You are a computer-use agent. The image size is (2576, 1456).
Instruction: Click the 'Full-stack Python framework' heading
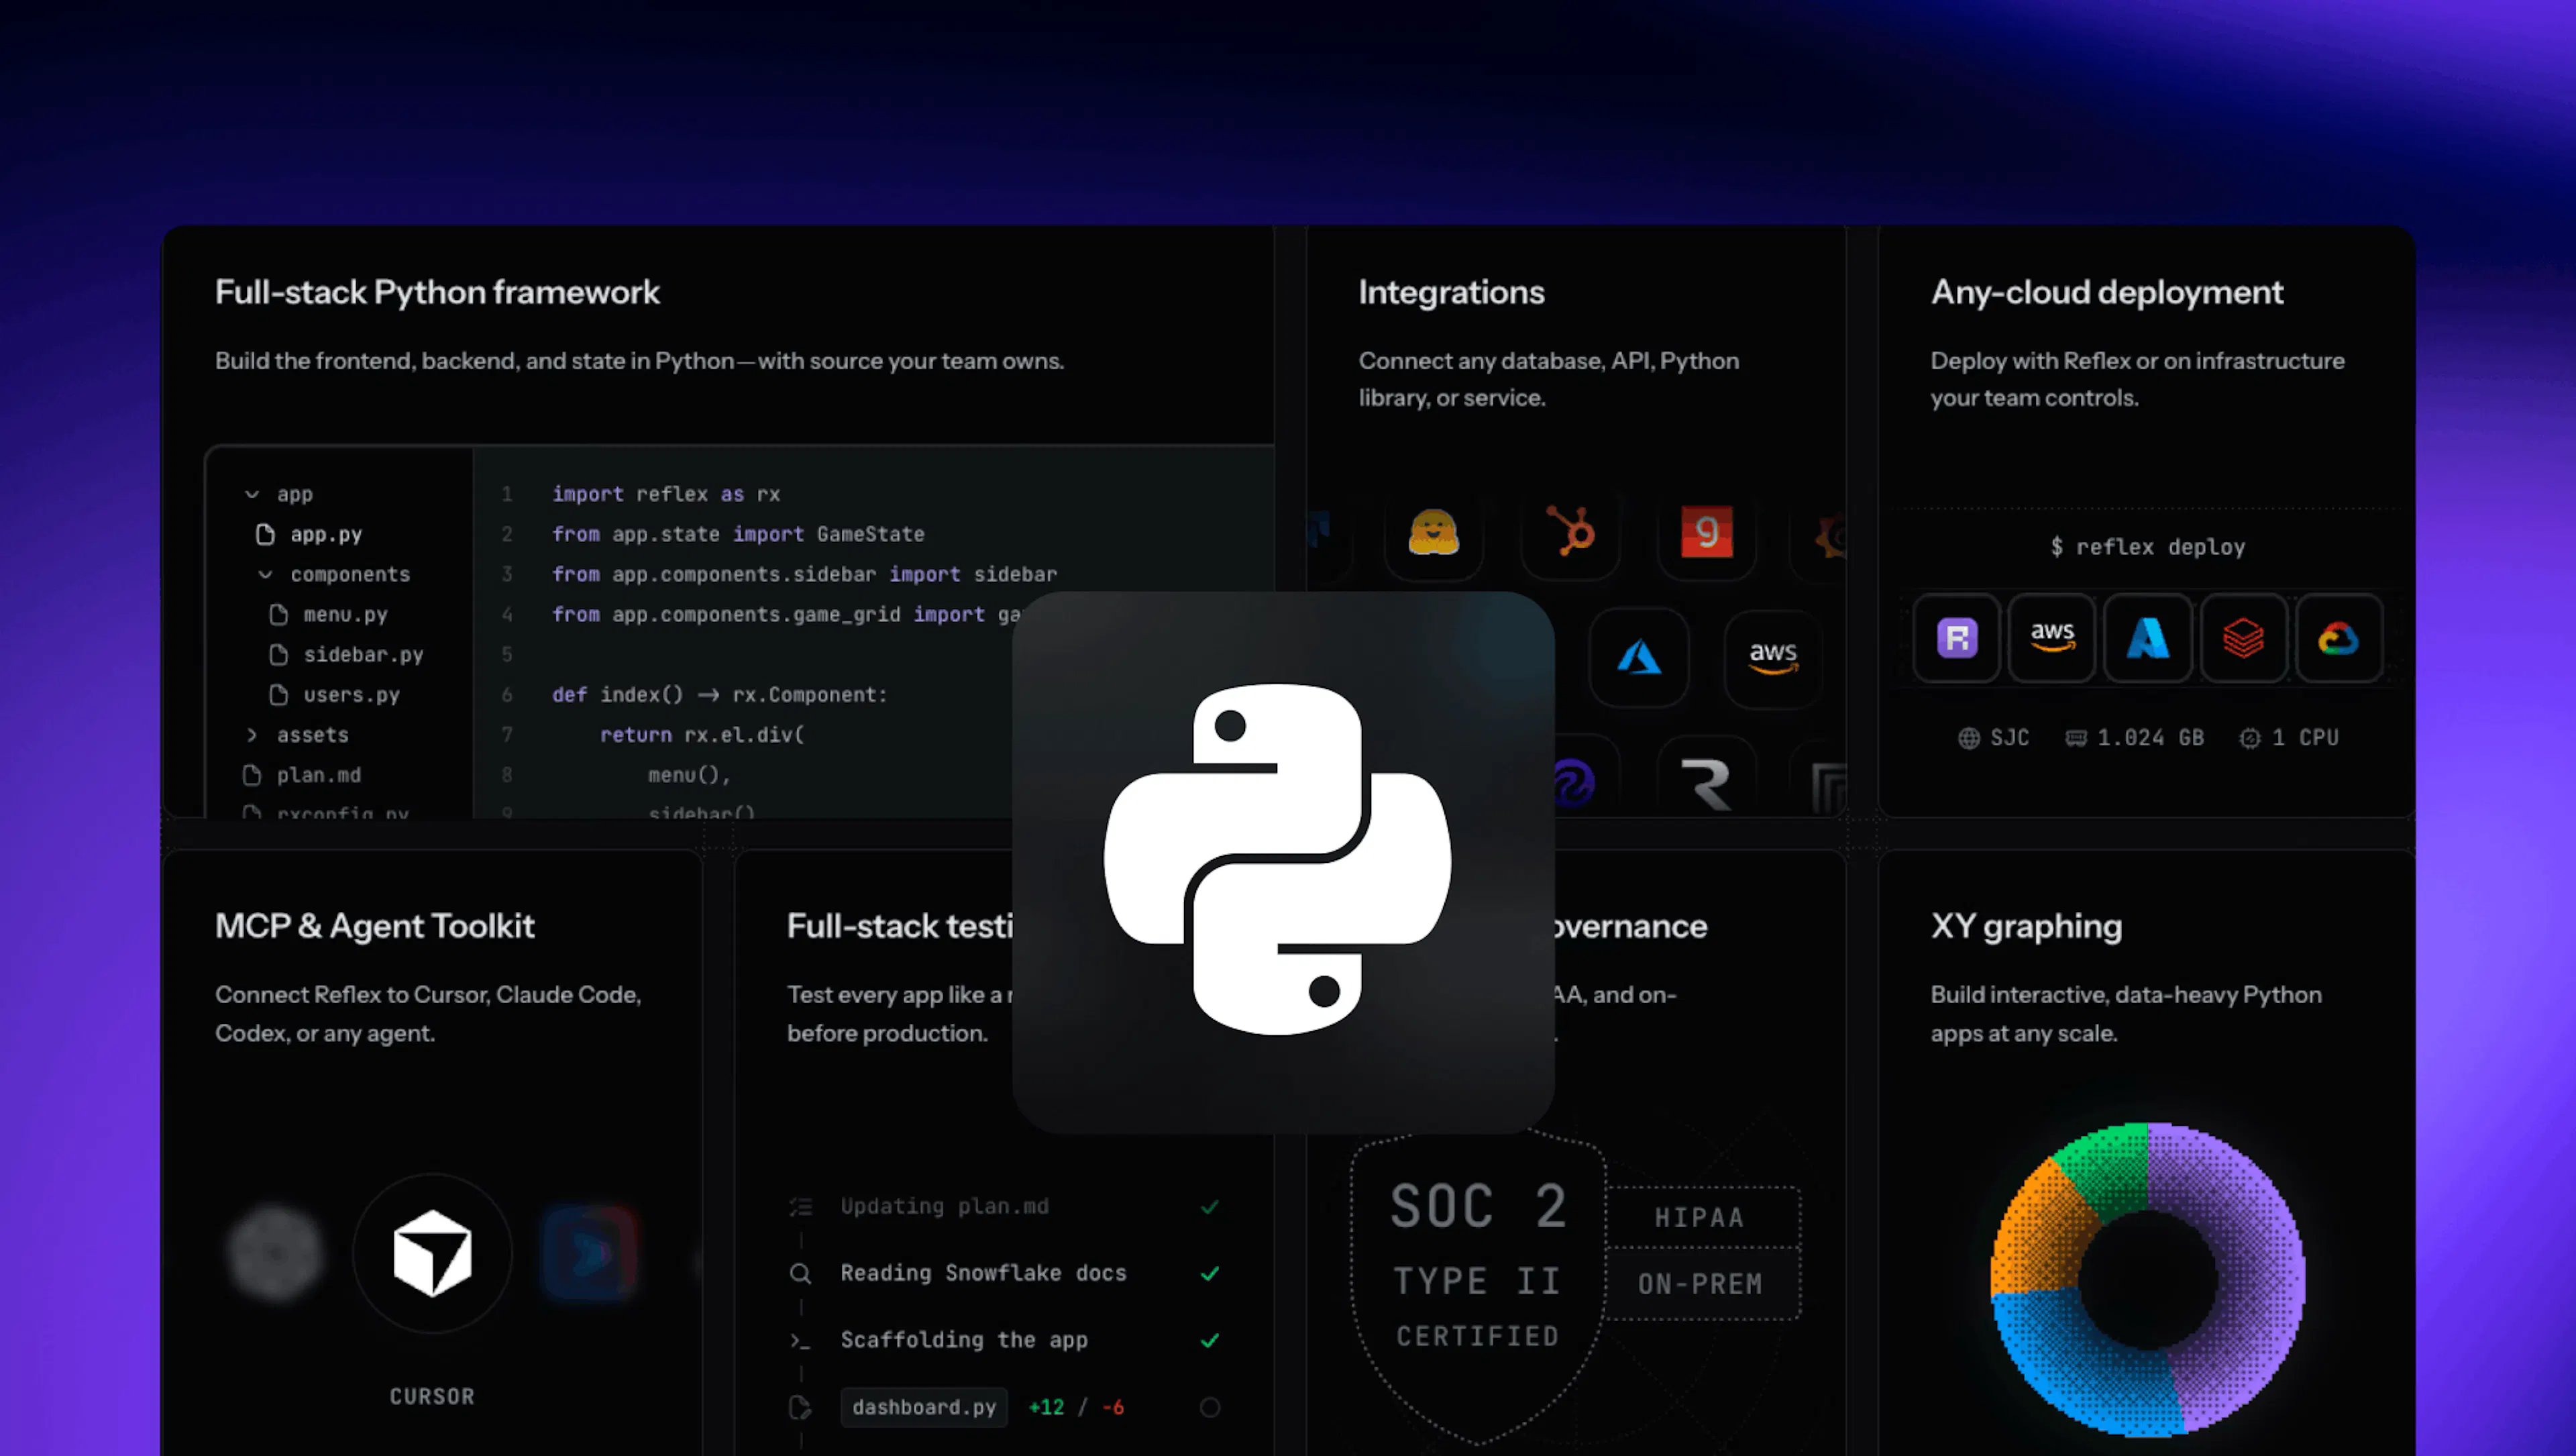point(437,292)
